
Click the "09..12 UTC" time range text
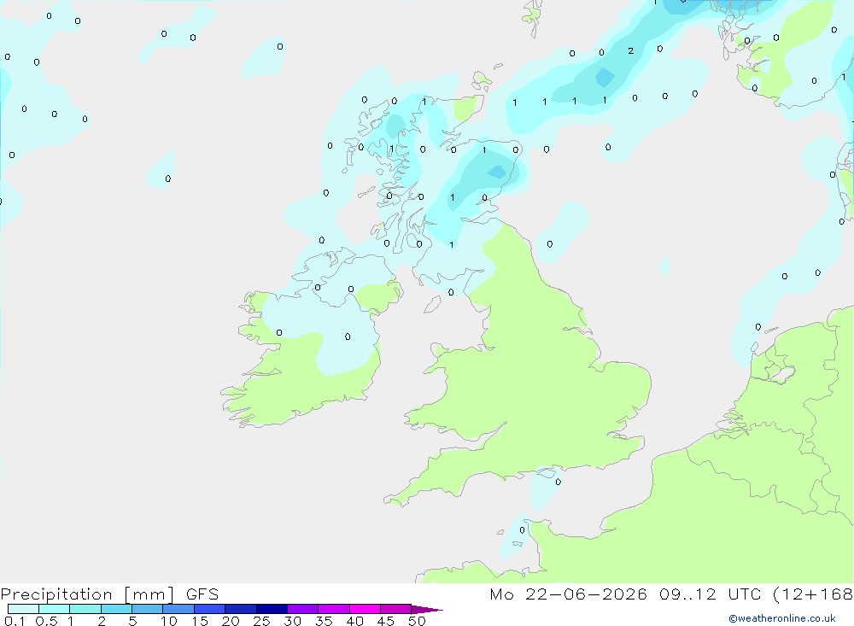[x=710, y=594]
